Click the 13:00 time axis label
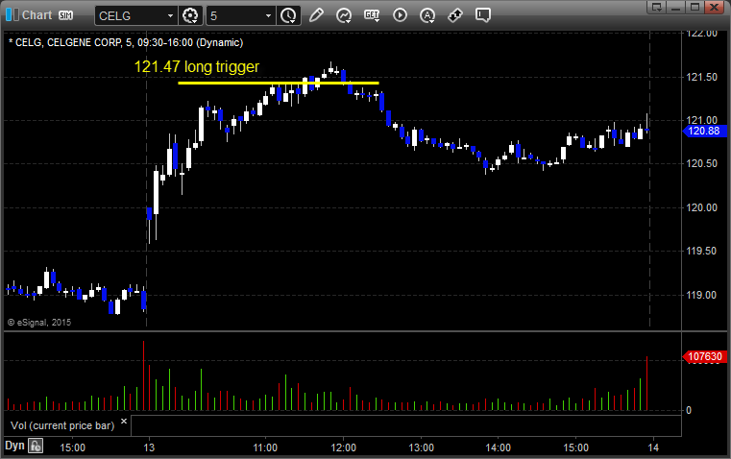This screenshot has width=731, height=459. (x=421, y=447)
